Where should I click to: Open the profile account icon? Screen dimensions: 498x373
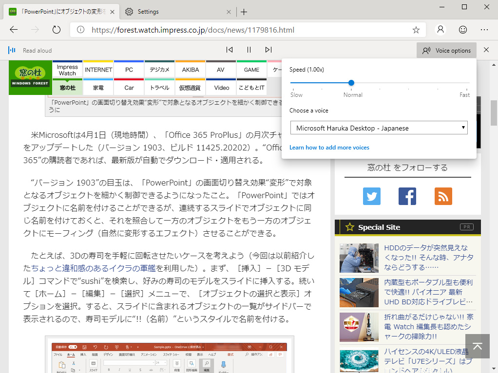pos(441,30)
